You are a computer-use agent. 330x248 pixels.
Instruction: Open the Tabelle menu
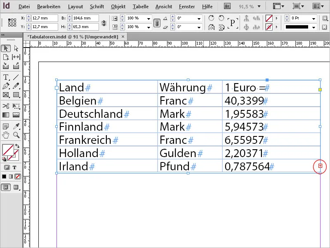[x=141, y=7]
